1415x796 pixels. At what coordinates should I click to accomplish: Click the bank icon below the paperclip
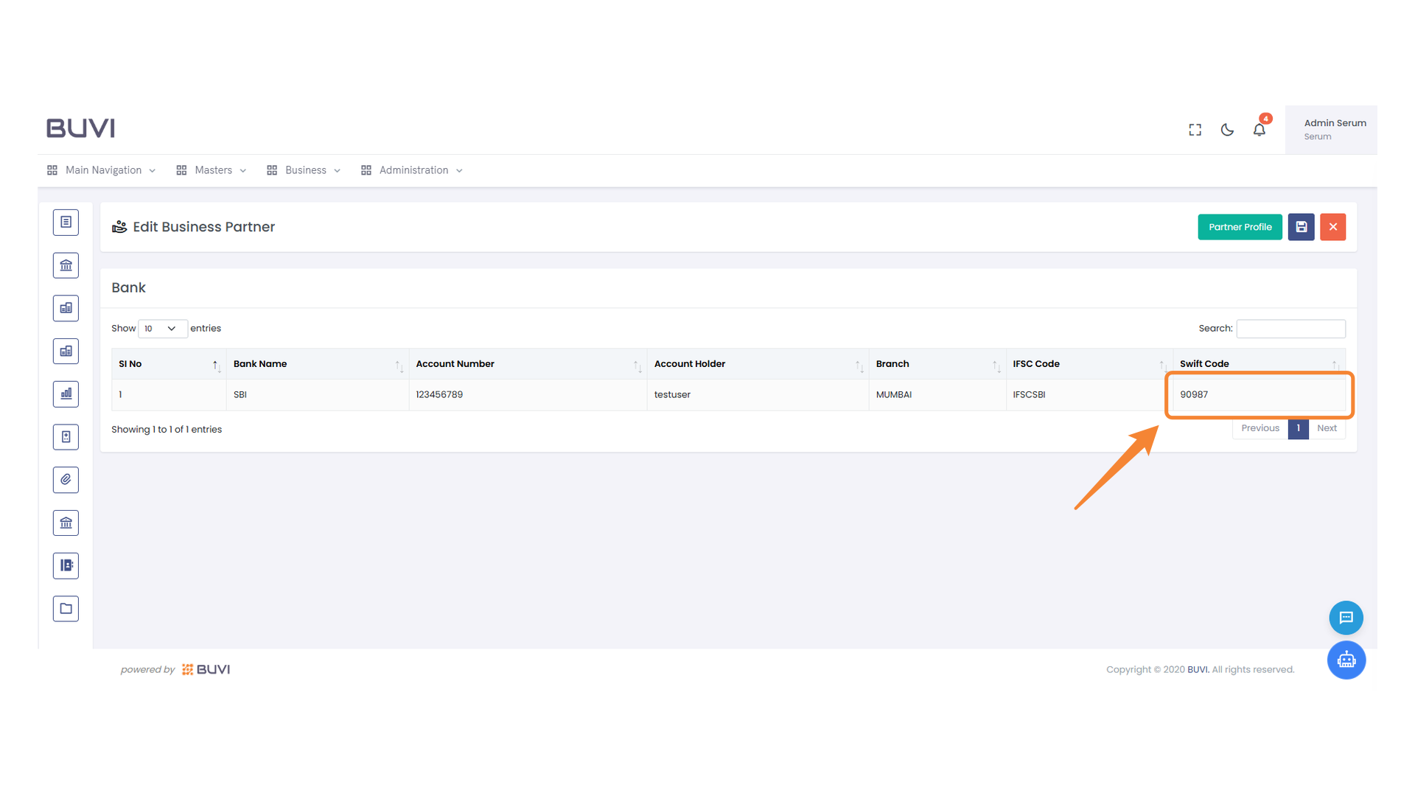coord(66,523)
